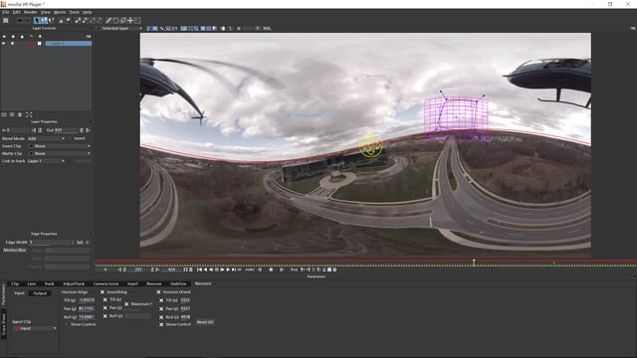
Task: Select Layer 1 in the layer list
Action: (69, 44)
